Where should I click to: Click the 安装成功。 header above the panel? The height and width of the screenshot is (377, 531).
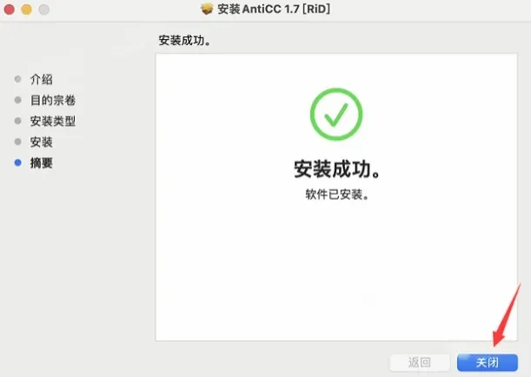click(184, 41)
